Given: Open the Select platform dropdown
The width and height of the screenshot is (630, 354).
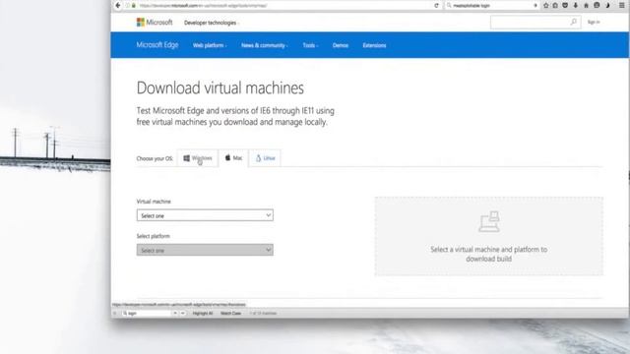Looking at the screenshot, I should (205, 250).
